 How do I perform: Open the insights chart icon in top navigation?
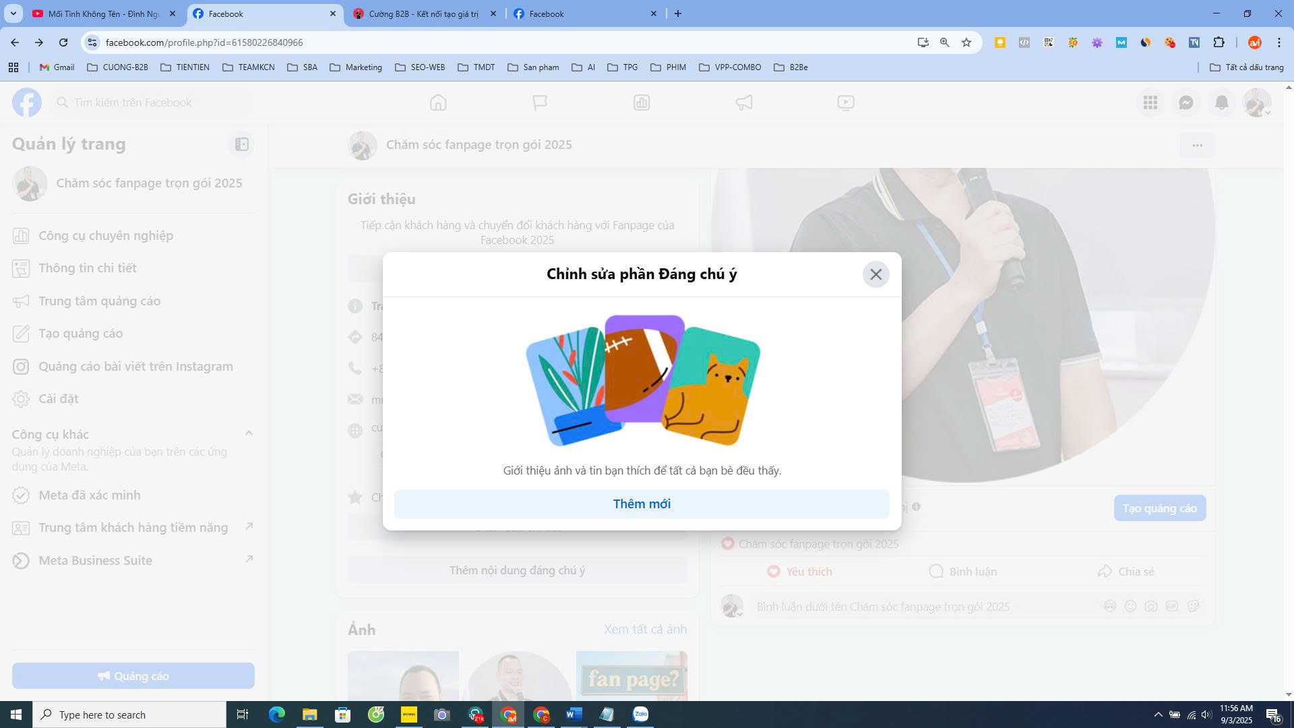click(x=642, y=102)
